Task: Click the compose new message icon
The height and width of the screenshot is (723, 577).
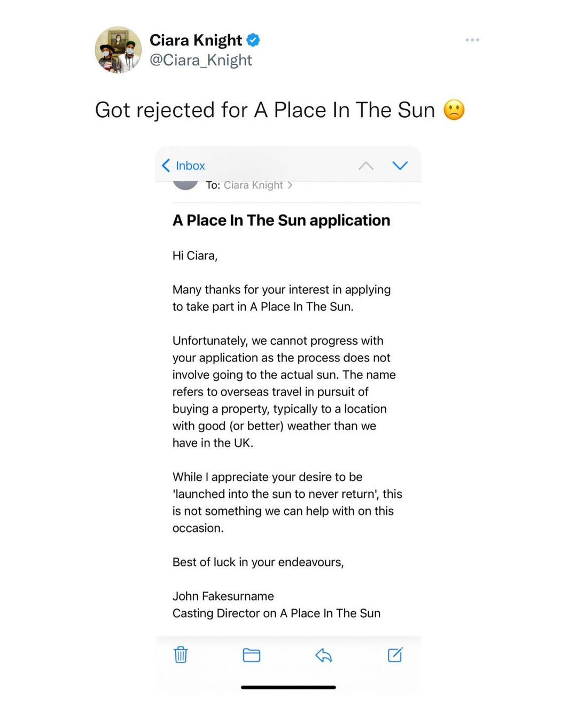Action: tap(395, 655)
